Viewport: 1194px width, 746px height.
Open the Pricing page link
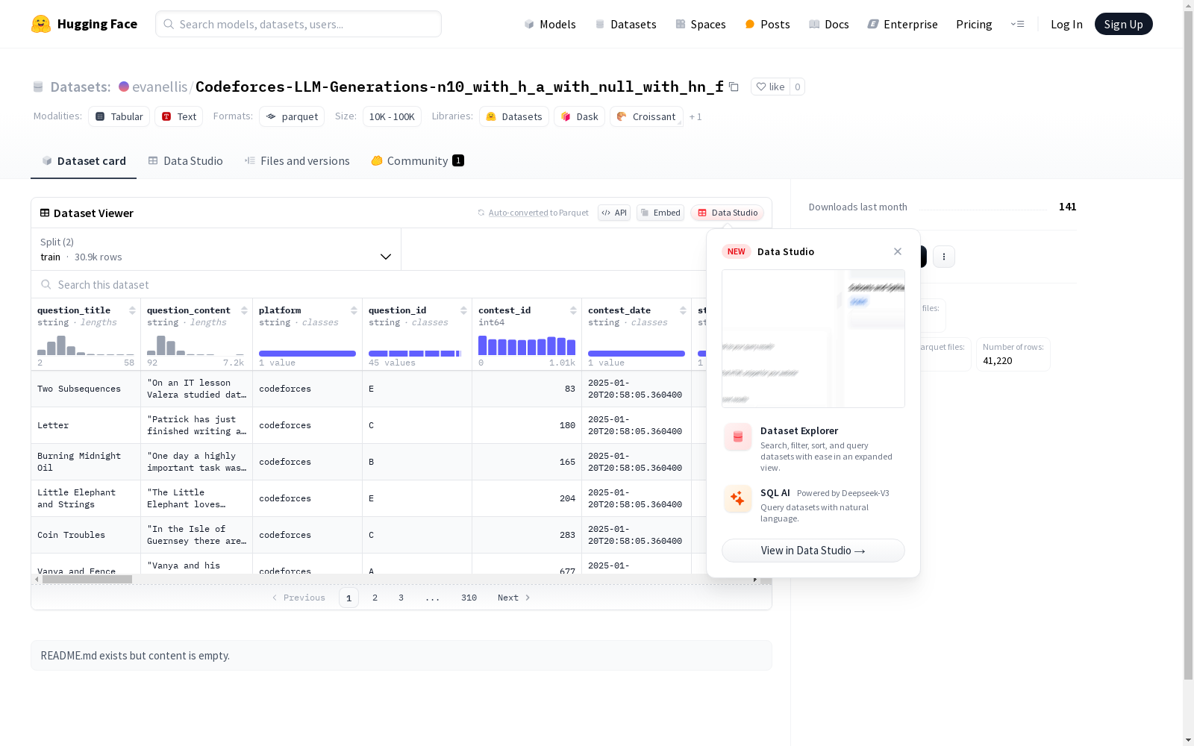click(974, 24)
